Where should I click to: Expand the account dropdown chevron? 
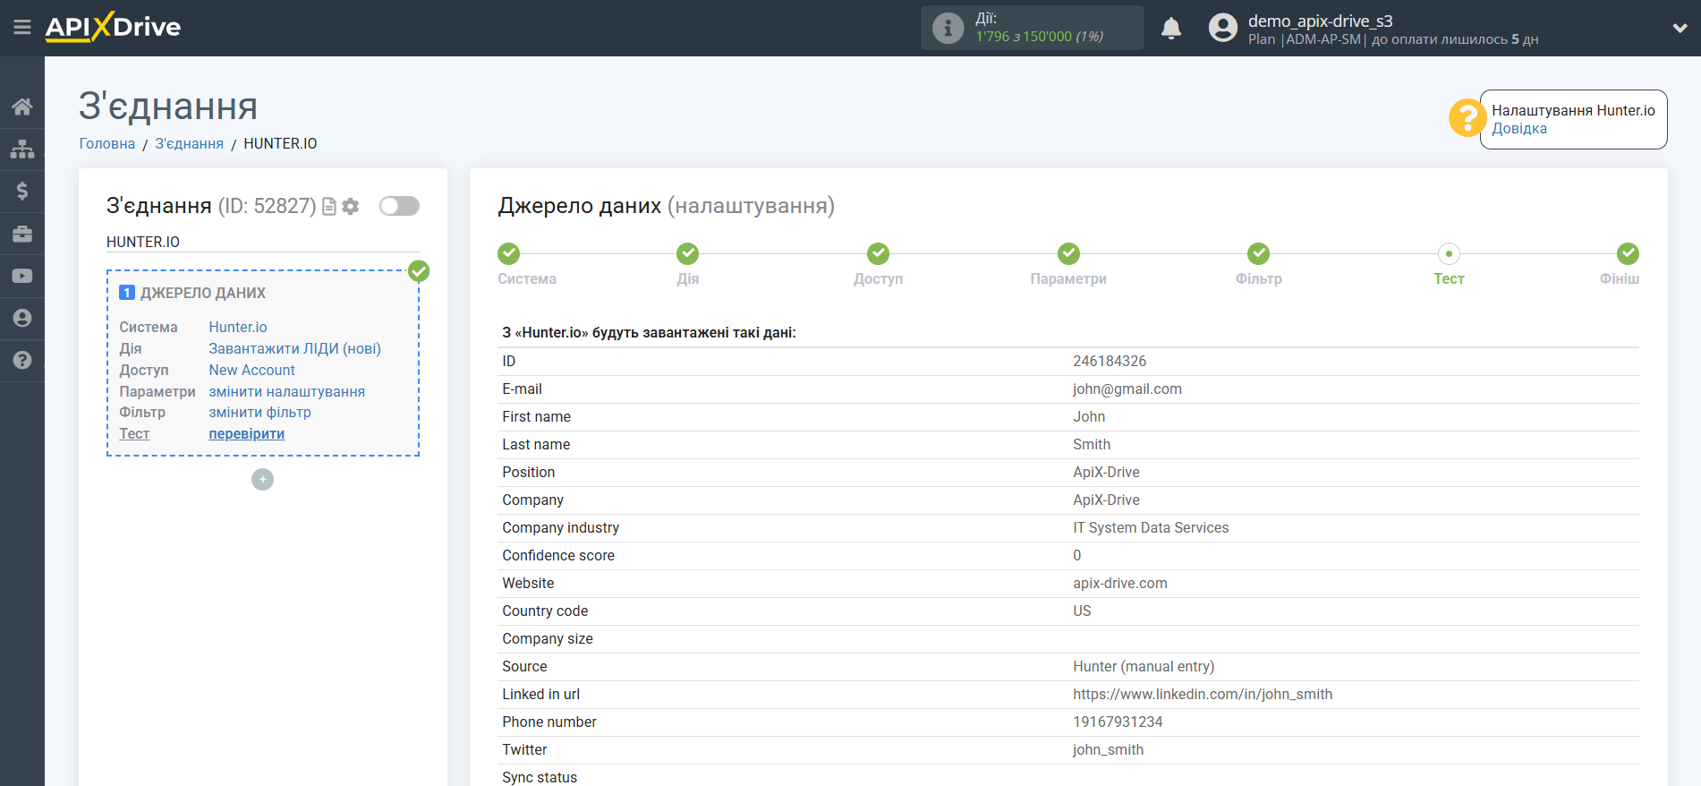point(1680,28)
